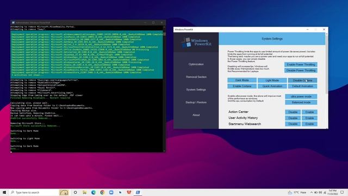Screen dimensions: 348x196
Task: Click the search highlights image in taskbar
Action: pyautogui.click(x=64, y=192)
